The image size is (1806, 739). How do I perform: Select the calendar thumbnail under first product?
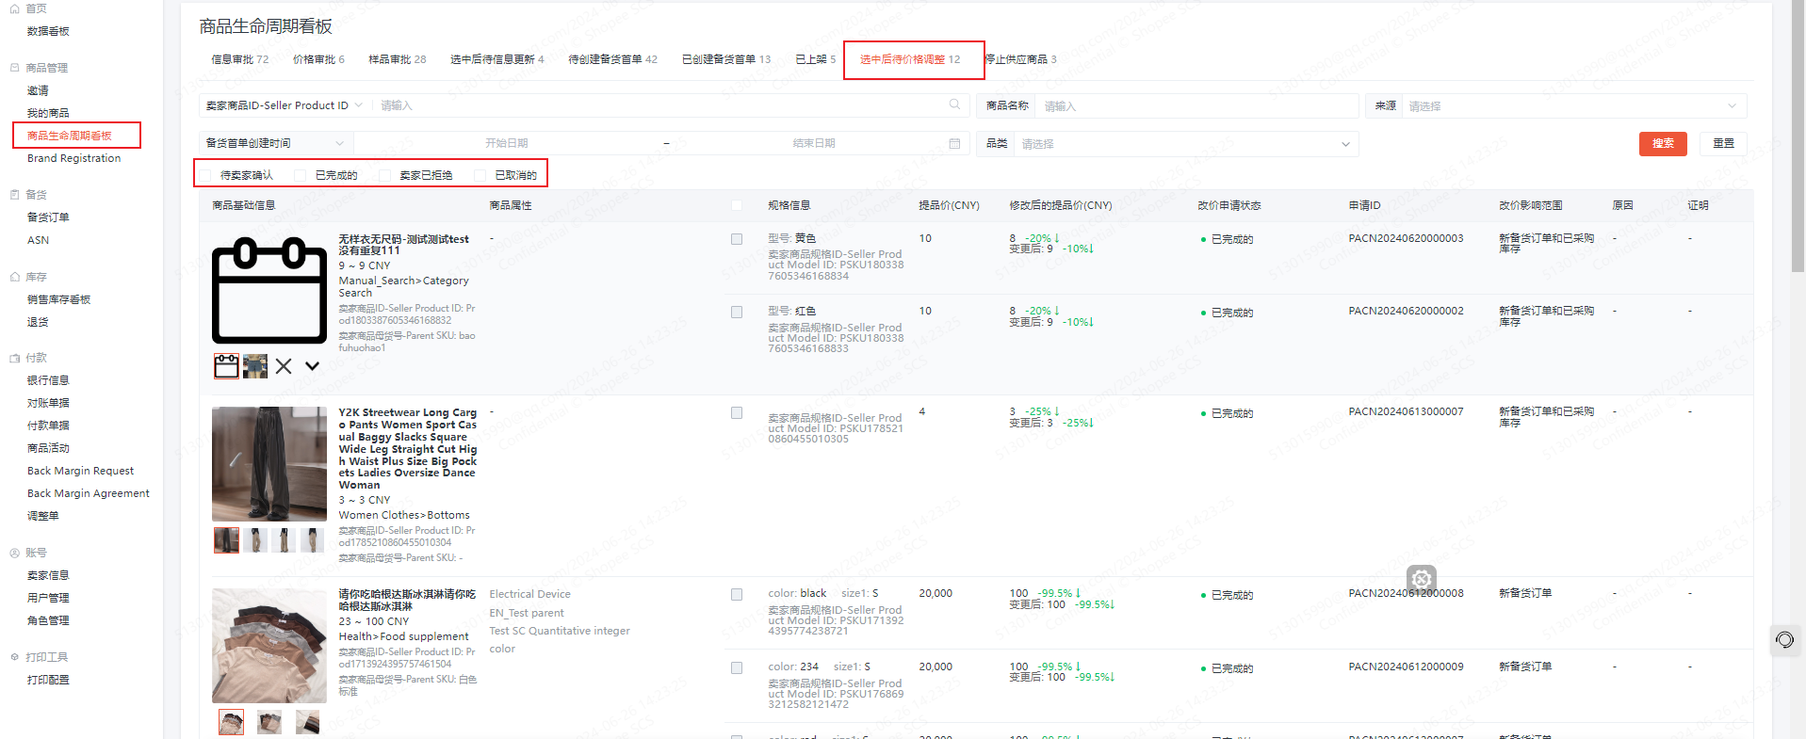(226, 366)
